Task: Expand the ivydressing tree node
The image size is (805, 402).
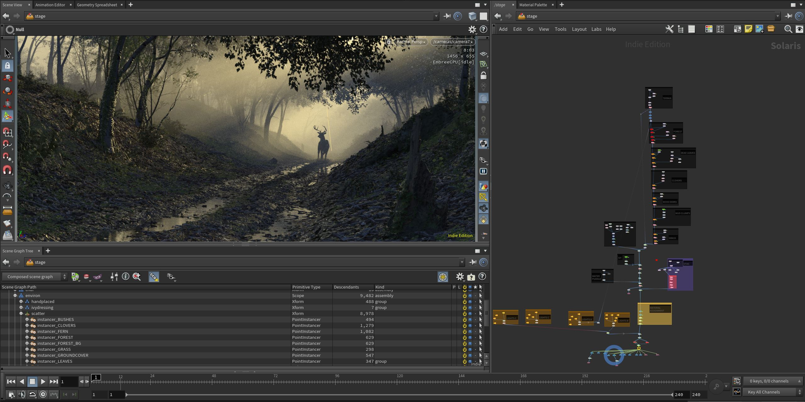Action: [21, 308]
